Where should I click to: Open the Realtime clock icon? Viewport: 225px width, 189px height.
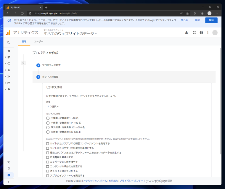coord(9,64)
